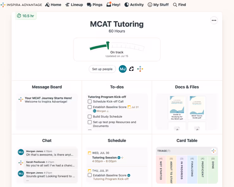This screenshot has height=187, width=234.
Task: Click the MJ avatar under the project title
Action: pyautogui.click(x=123, y=69)
